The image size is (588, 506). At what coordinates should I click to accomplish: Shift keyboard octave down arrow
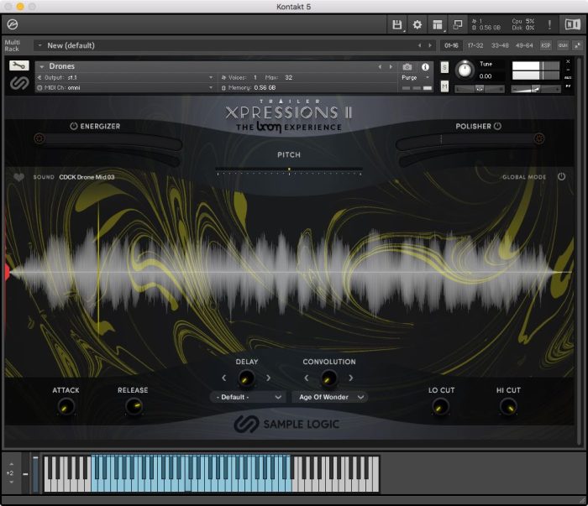click(x=11, y=483)
